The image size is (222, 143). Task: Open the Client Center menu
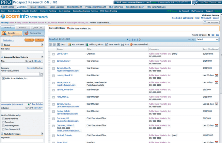pyautogui.click(x=7, y=7)
